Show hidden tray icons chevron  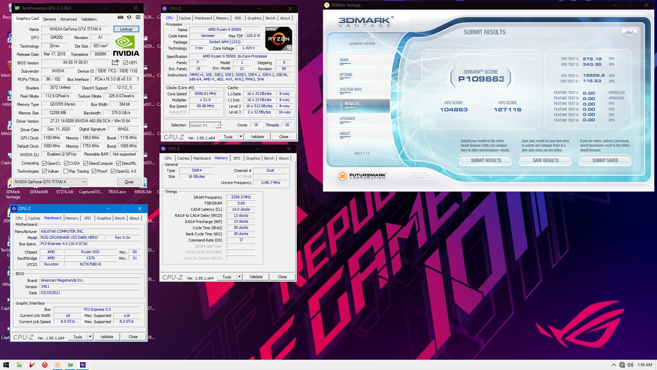point(614,365)
